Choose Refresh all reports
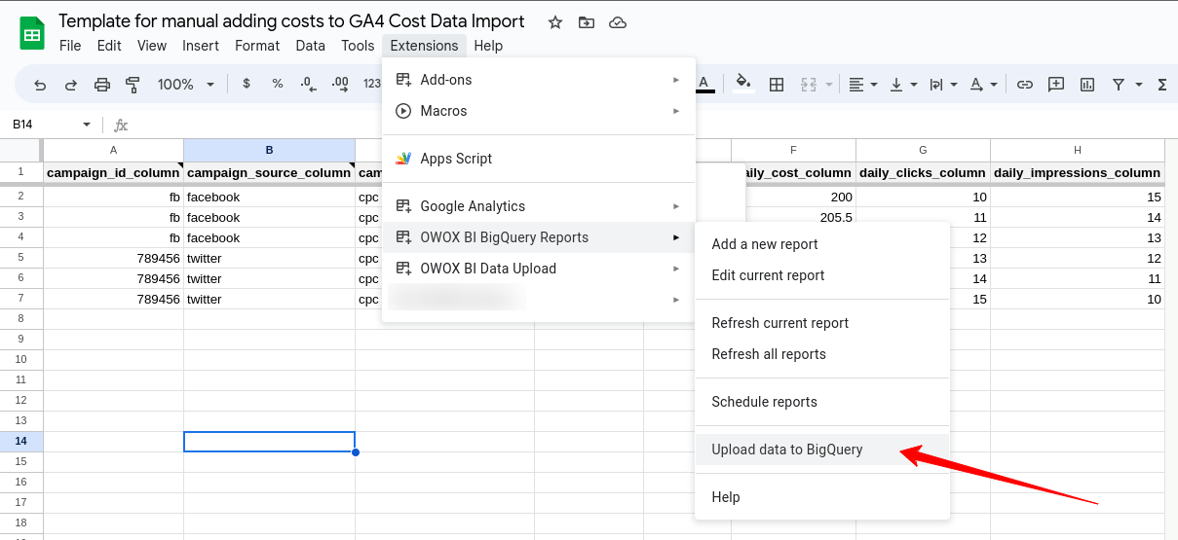Viewport: 1178px width, 540px height. pos(821,354)
